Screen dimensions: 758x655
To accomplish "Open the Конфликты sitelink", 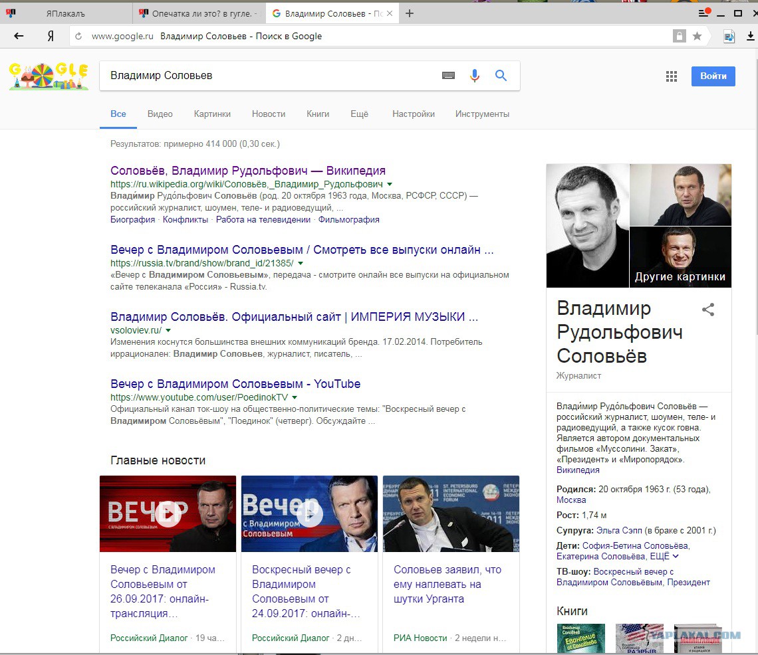I will pyautogui.click(x=185, y=220).
